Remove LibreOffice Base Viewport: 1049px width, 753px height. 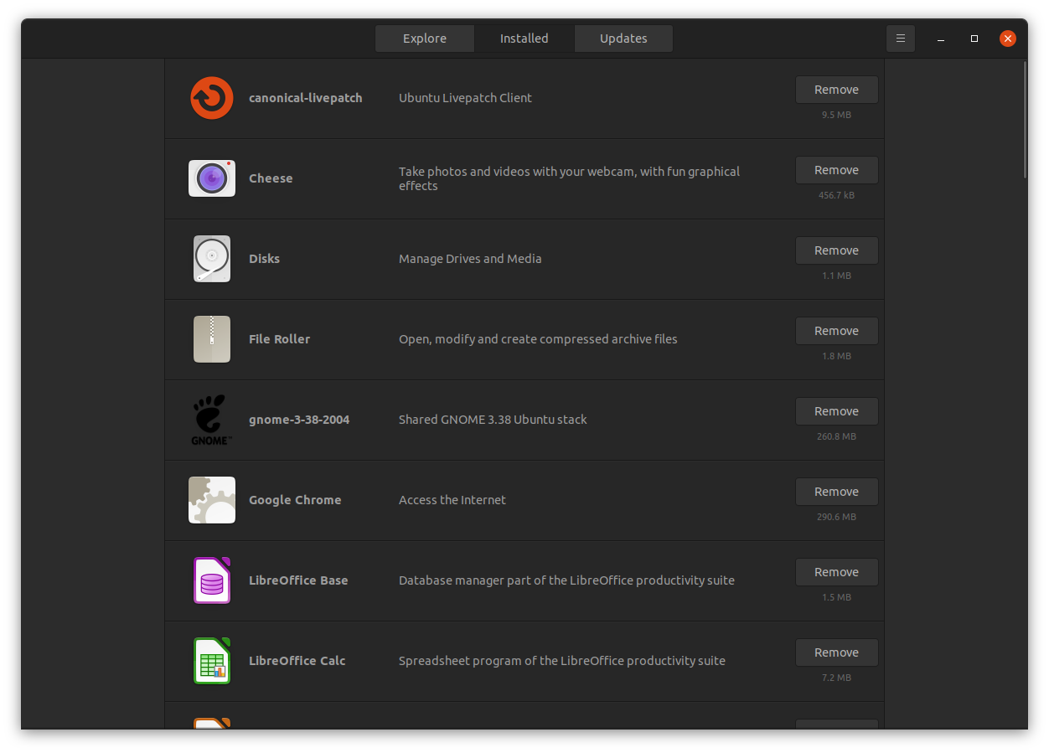(836, 572)
